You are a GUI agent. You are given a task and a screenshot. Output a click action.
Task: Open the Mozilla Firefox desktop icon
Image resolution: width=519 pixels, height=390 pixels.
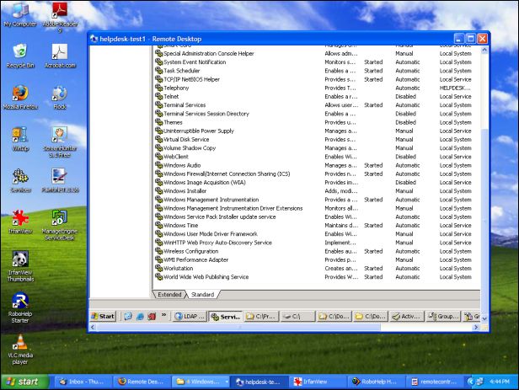click(19, 94)
